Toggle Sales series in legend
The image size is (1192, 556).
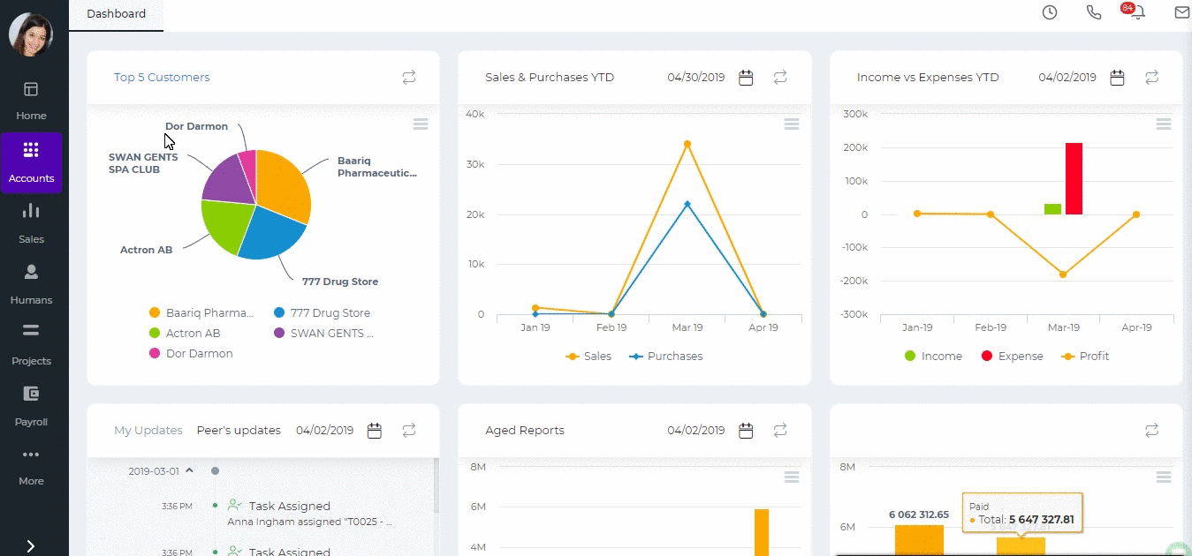[x=588, y=357]
